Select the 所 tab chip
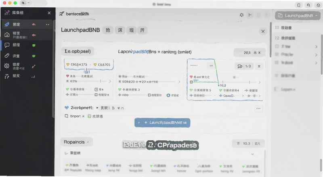 143,30
